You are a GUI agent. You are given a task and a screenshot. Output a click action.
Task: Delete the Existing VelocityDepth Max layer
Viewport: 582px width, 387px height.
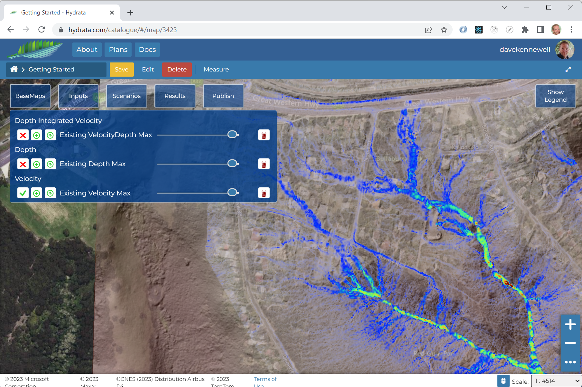[x=263, y=135]
